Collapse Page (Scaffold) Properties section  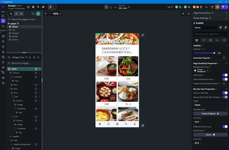(x=226, y=63)
